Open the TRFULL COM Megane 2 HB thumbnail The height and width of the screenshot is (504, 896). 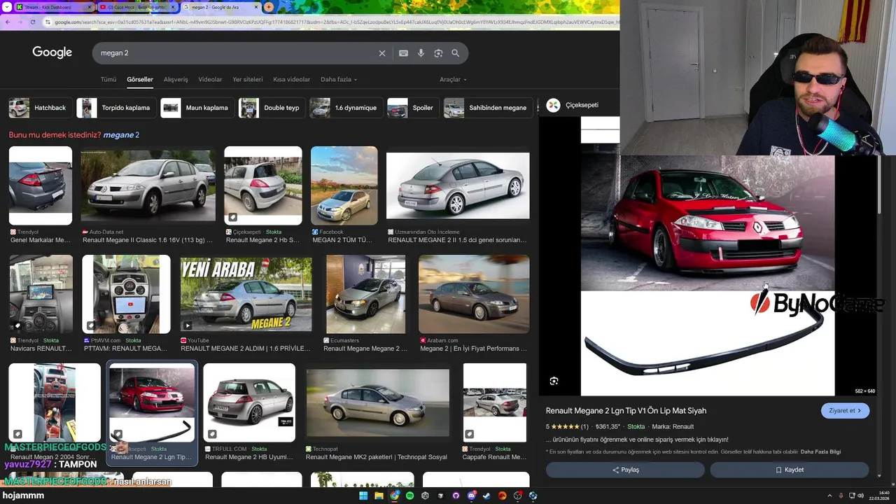pos(248,402)
